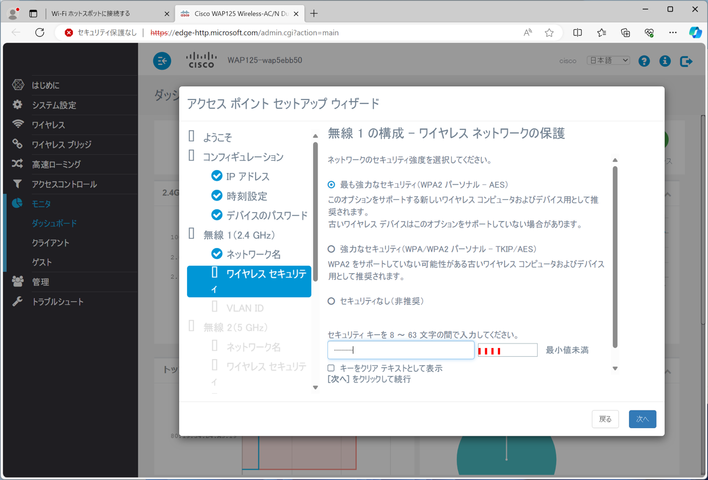Open browser collections icon
Screen dimensions: 708x480
[x=626, y=33]
